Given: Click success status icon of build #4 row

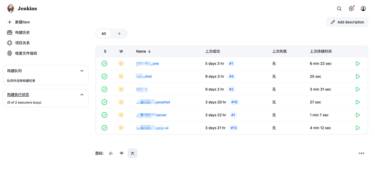Looking at the screenshot, I should coord(104,76).
